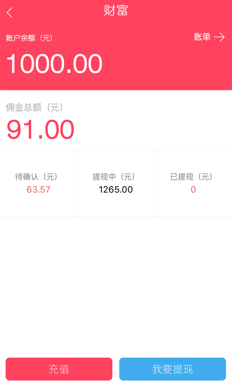Viewport: 232px width, 387px height.
Task: Open the 待确认（元） cell
Action: 39,183
